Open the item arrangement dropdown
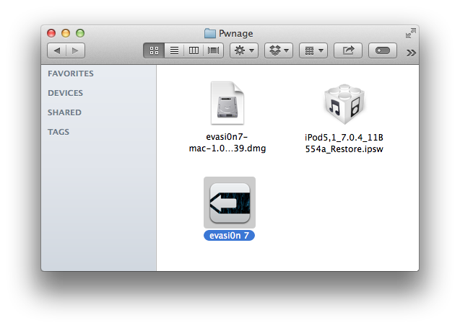The width and height of the screenshot is (460, 328). click(x=312, y=50)
